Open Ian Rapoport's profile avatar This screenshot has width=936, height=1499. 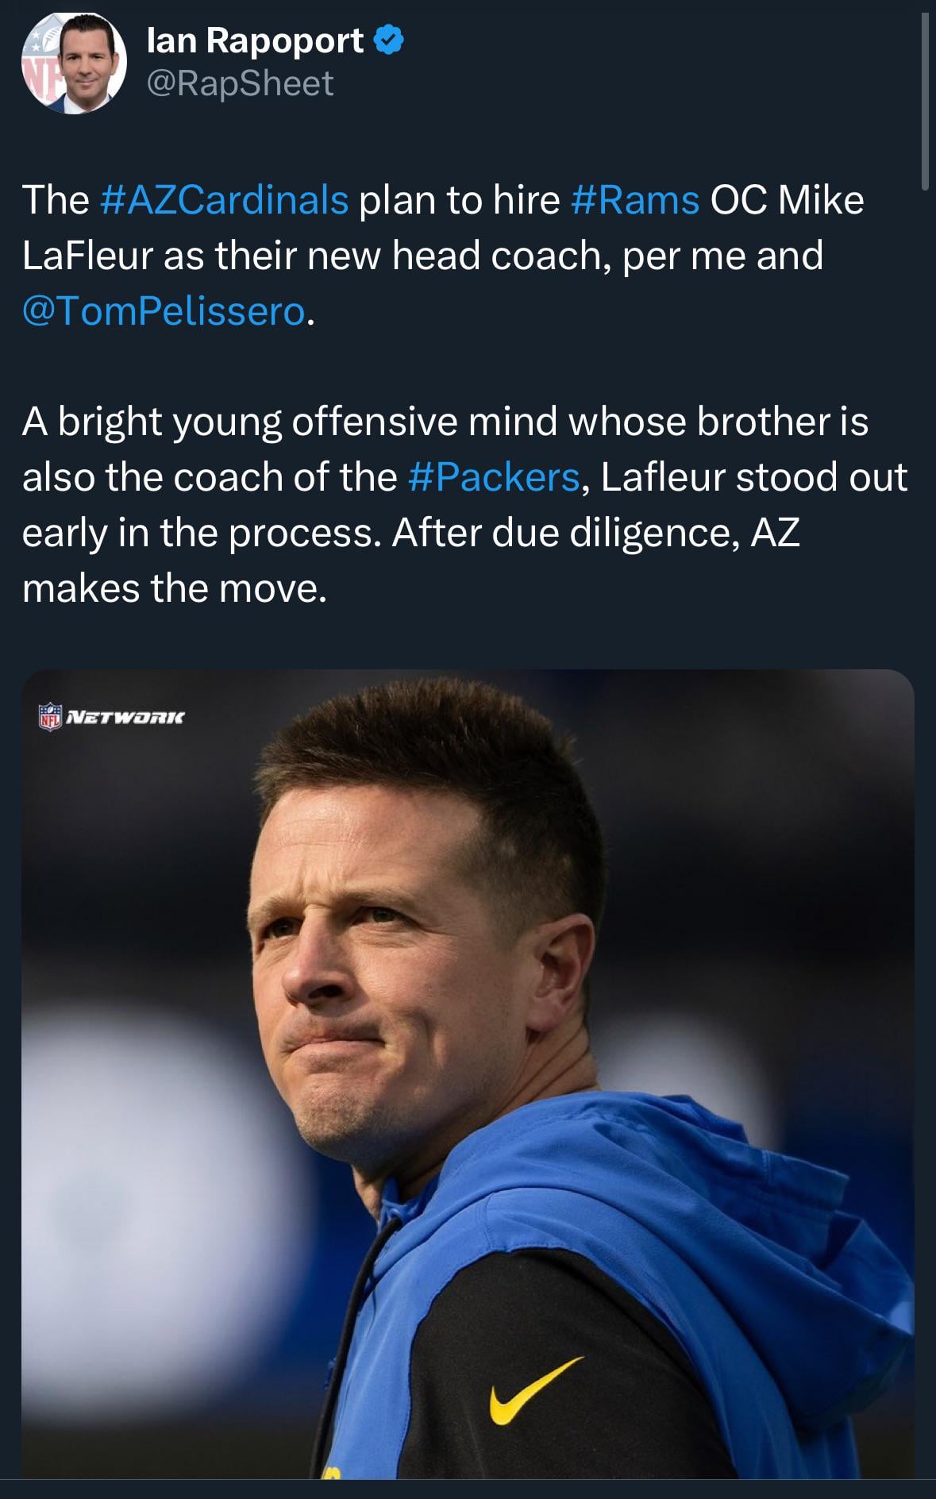pos(74,63)
